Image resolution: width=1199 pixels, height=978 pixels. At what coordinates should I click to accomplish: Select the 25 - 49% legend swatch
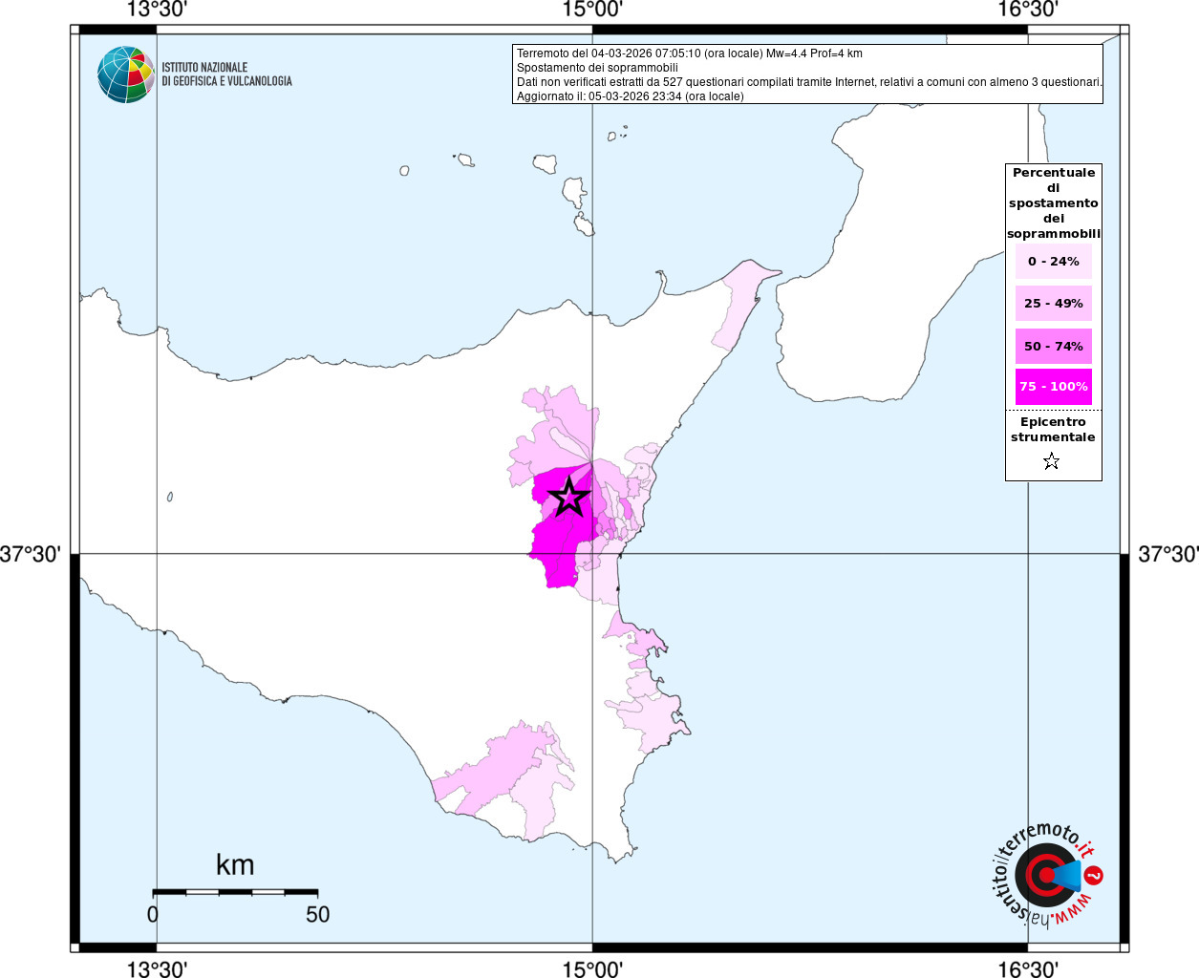click(1054, 304)
